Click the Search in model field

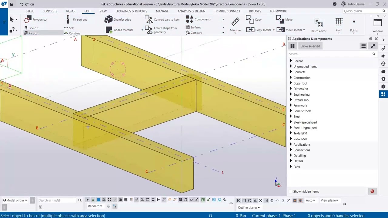[x=58, y=200]
